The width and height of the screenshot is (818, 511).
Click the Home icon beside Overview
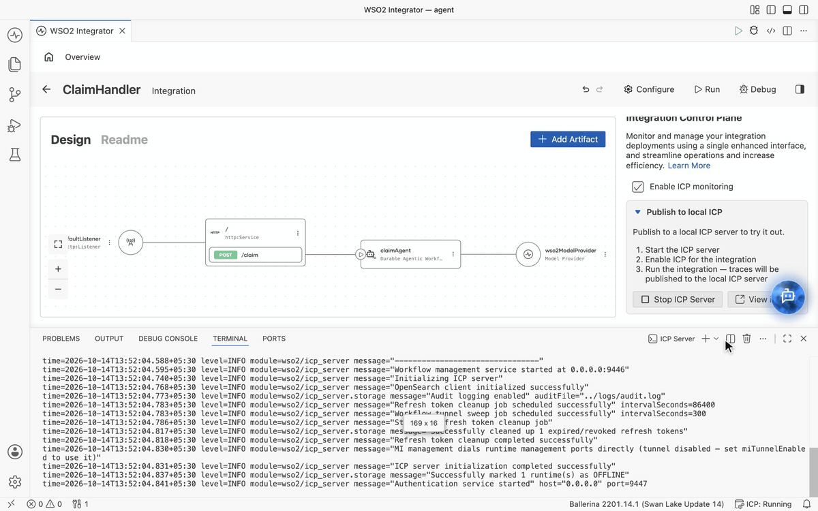pos(48,57)
